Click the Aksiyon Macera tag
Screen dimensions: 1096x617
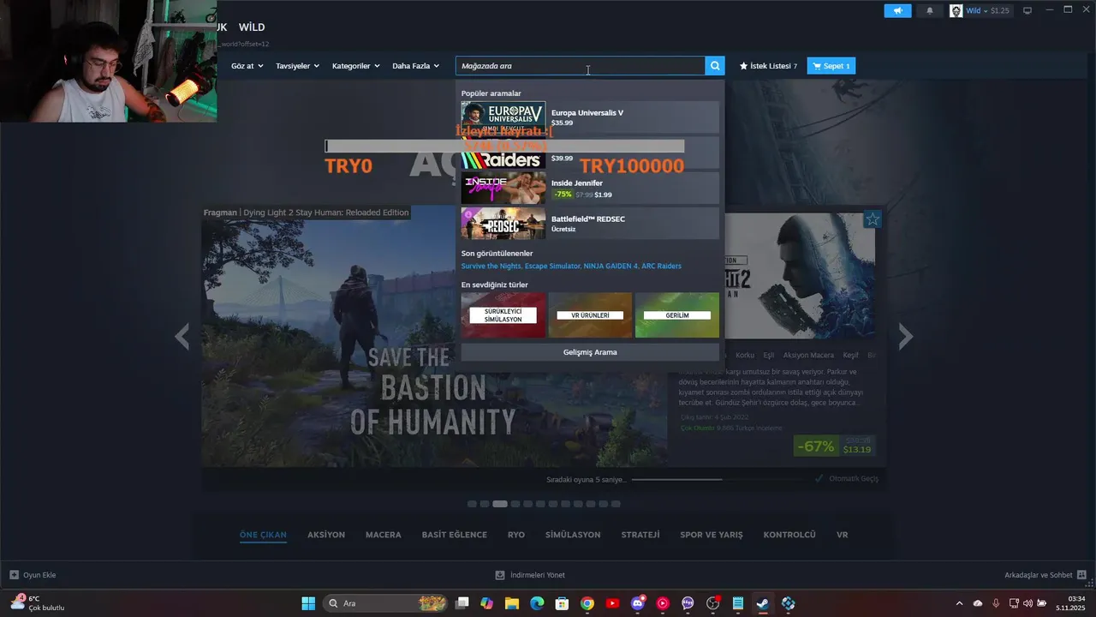[x=808, y=355]
